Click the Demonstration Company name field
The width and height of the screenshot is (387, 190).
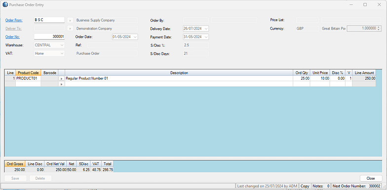tap(107, 29)
